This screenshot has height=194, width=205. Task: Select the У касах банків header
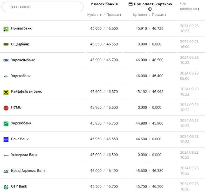[x=104, y=4]
